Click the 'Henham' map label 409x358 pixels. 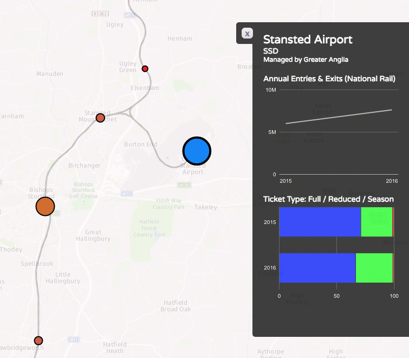point(180,39)
